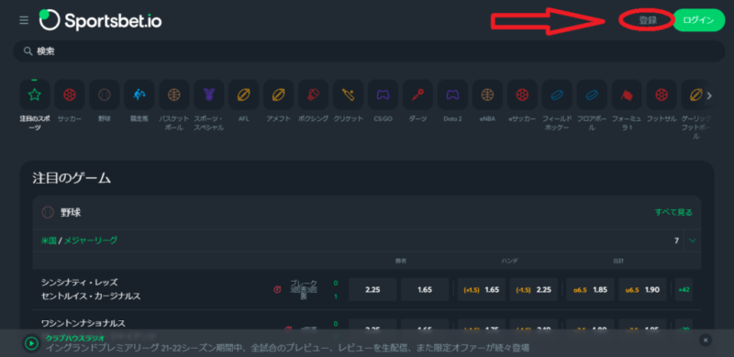Bet on セントルイス・カージナルス to win at 1.65
This screenshot has height=357, width=734.
tap(425, 289)
